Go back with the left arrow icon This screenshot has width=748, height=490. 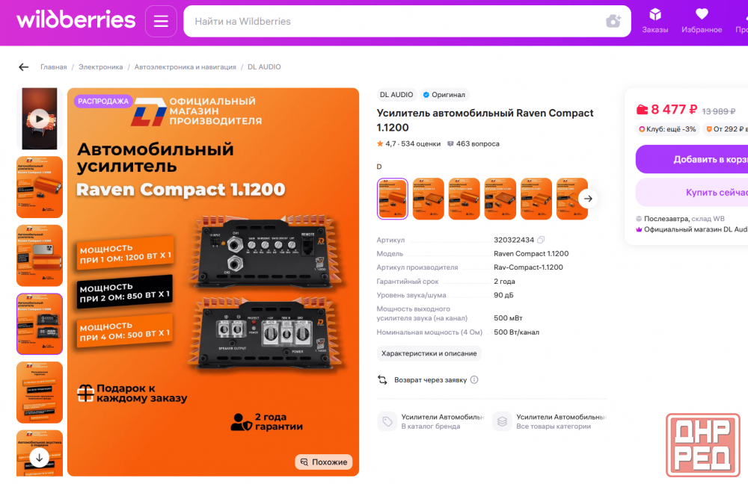(x=24, y=67)
